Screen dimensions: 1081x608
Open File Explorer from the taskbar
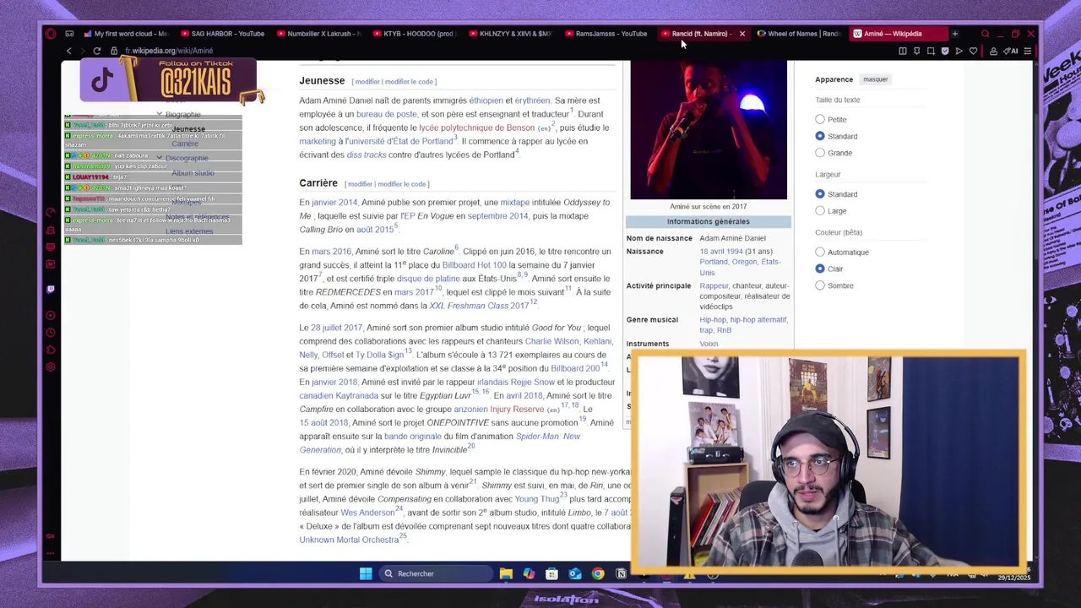506,573
